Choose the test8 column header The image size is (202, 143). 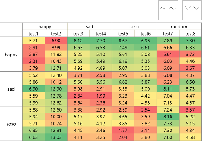pyautogui.click(x=190, y=34)
